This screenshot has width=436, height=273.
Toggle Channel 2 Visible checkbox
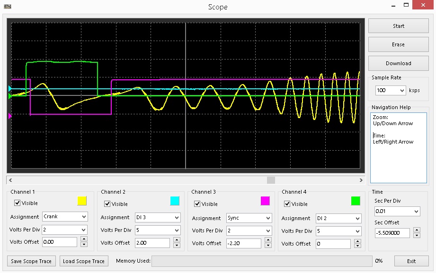point(107,204)
